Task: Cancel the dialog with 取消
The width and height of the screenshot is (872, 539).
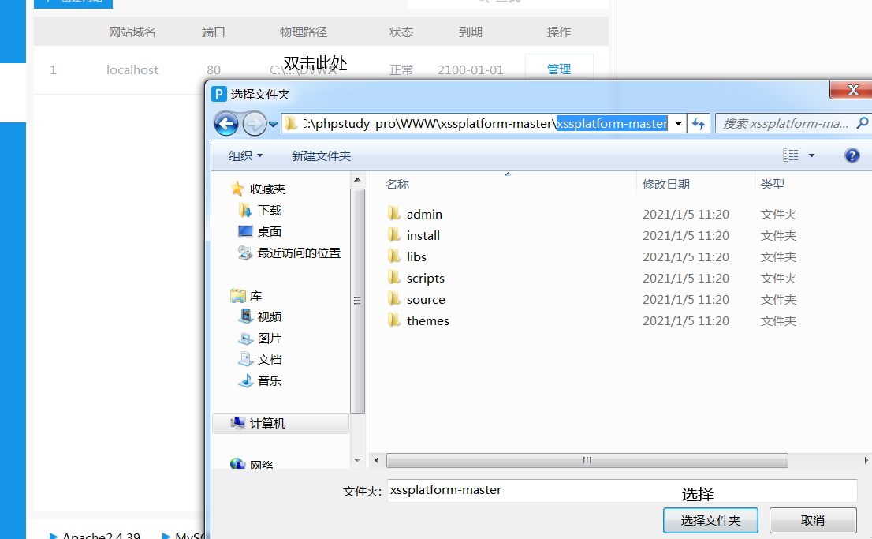Action: coord(813,520)
